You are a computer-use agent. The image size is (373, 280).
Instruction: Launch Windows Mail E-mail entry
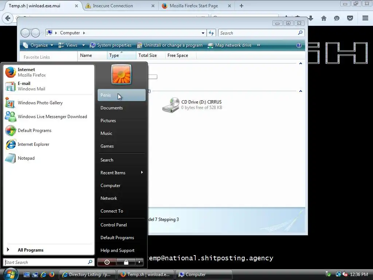click(x=49, y=86)
